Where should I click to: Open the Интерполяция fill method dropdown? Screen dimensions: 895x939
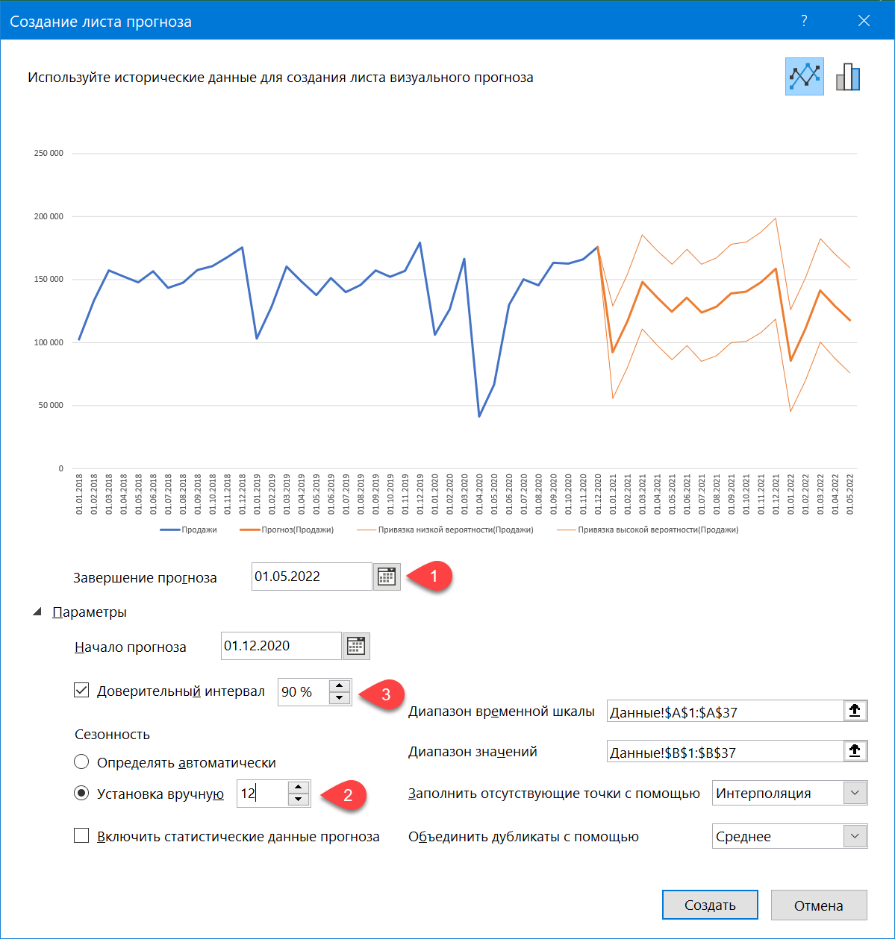[855, 793]
